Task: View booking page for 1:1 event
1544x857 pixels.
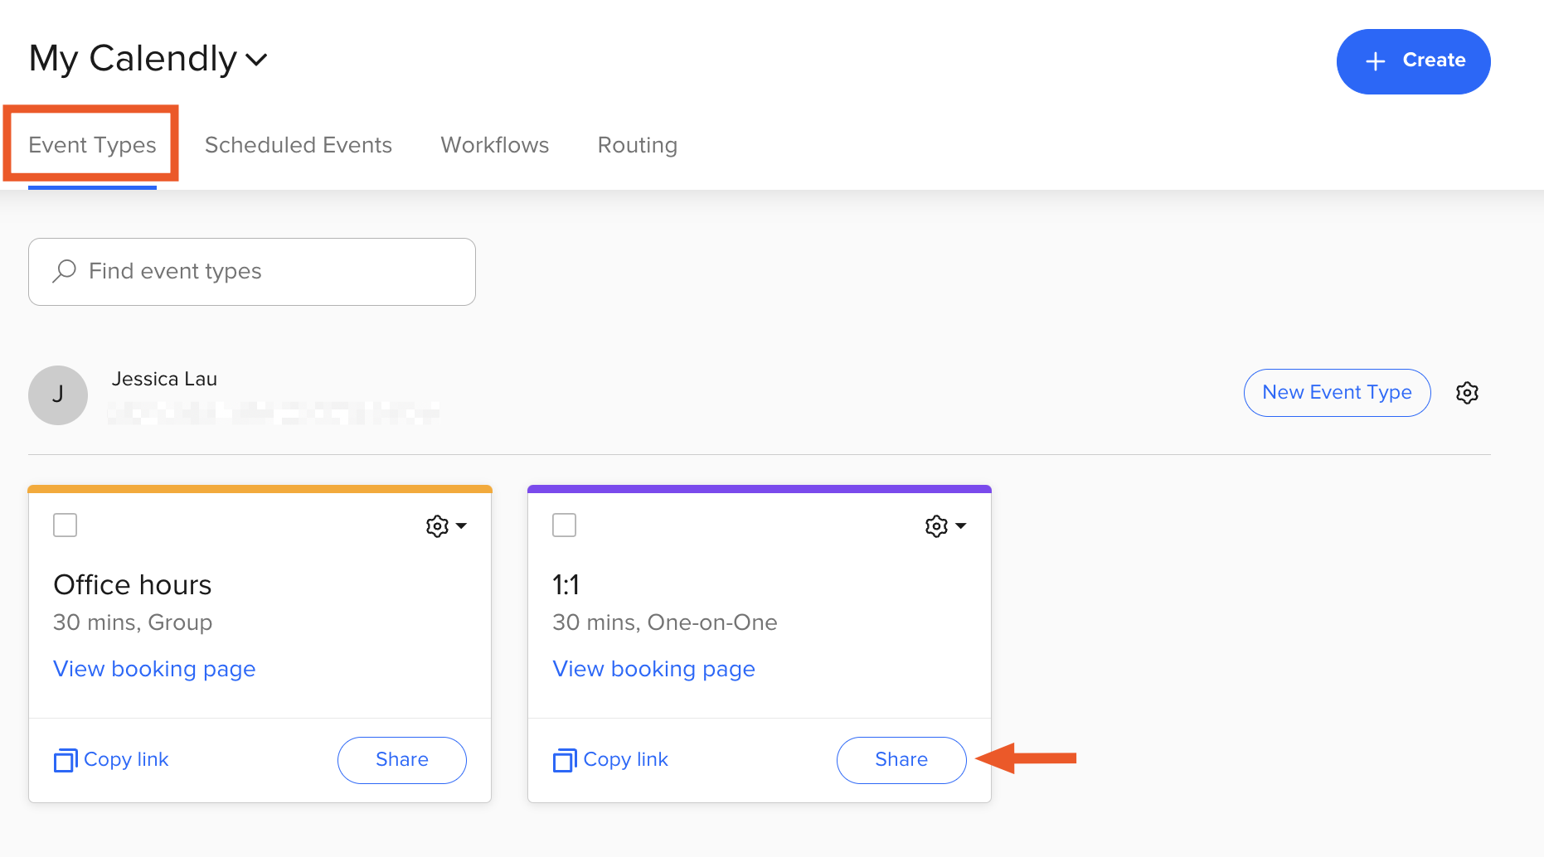Action: coord(653,669)
